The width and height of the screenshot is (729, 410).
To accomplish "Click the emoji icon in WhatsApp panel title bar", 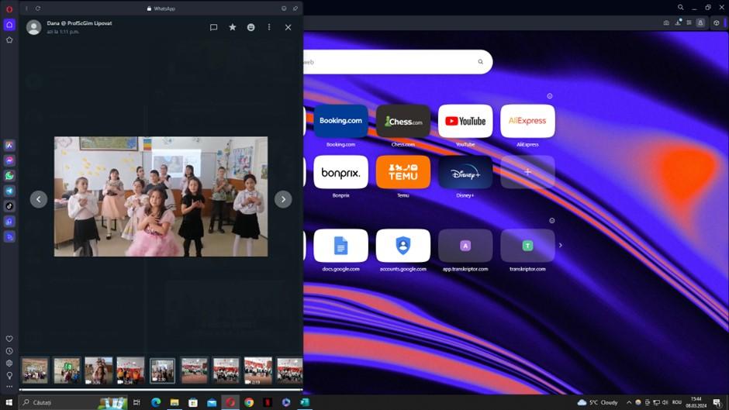I will (x=284, y=9).
